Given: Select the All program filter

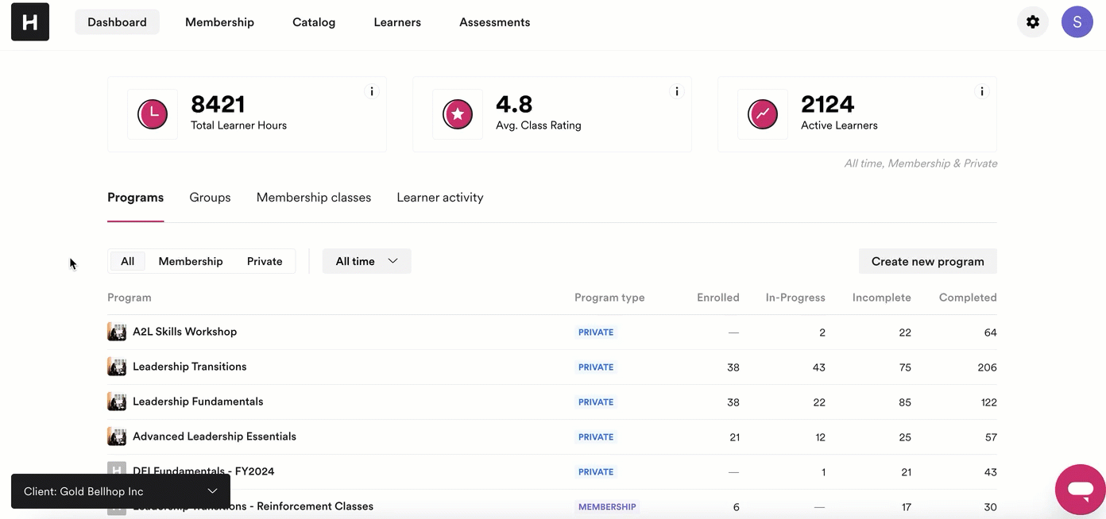Looking at the screenshot, I should 127,261.
